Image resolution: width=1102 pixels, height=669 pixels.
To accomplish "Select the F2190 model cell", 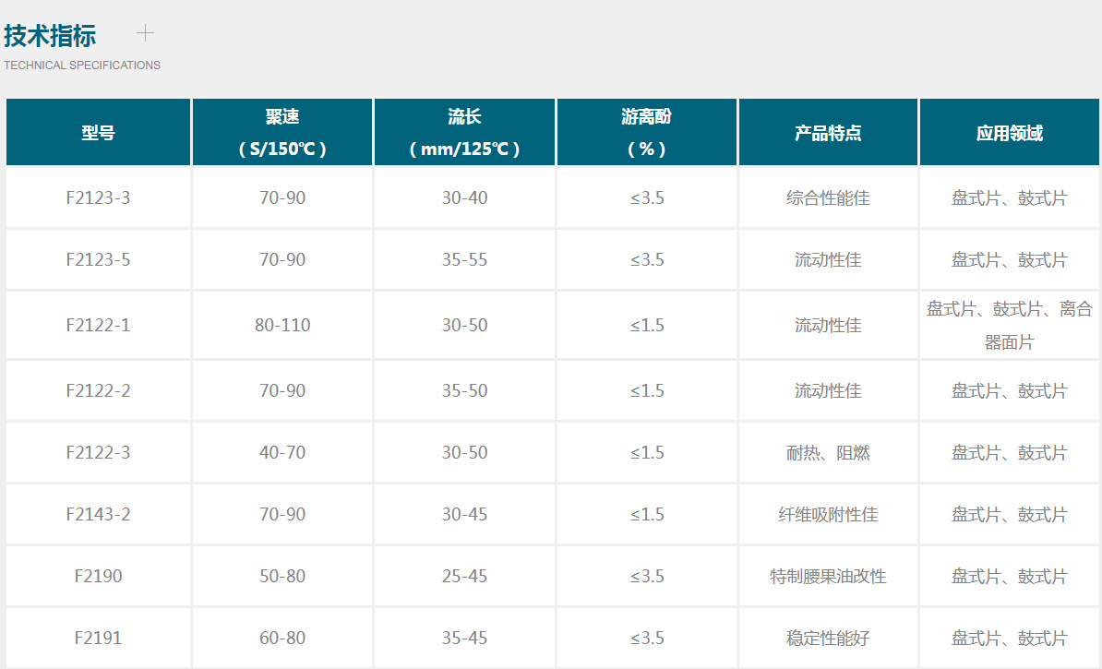I will (x=99, y=576).
